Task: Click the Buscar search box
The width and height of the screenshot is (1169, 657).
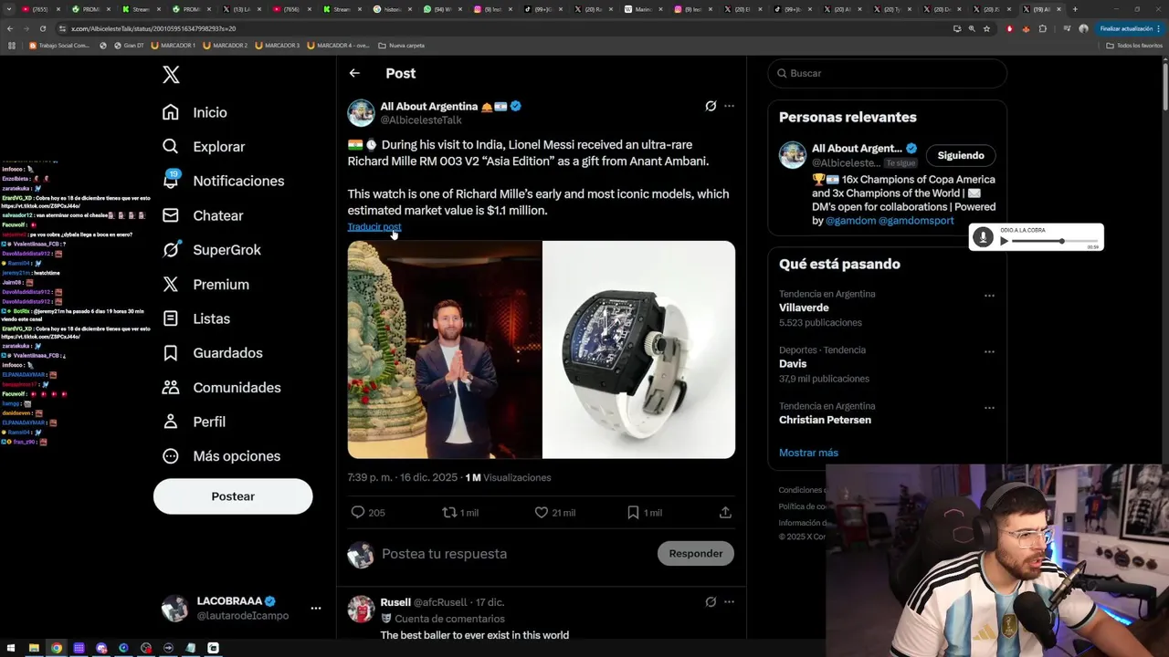Action: point(887,73)
